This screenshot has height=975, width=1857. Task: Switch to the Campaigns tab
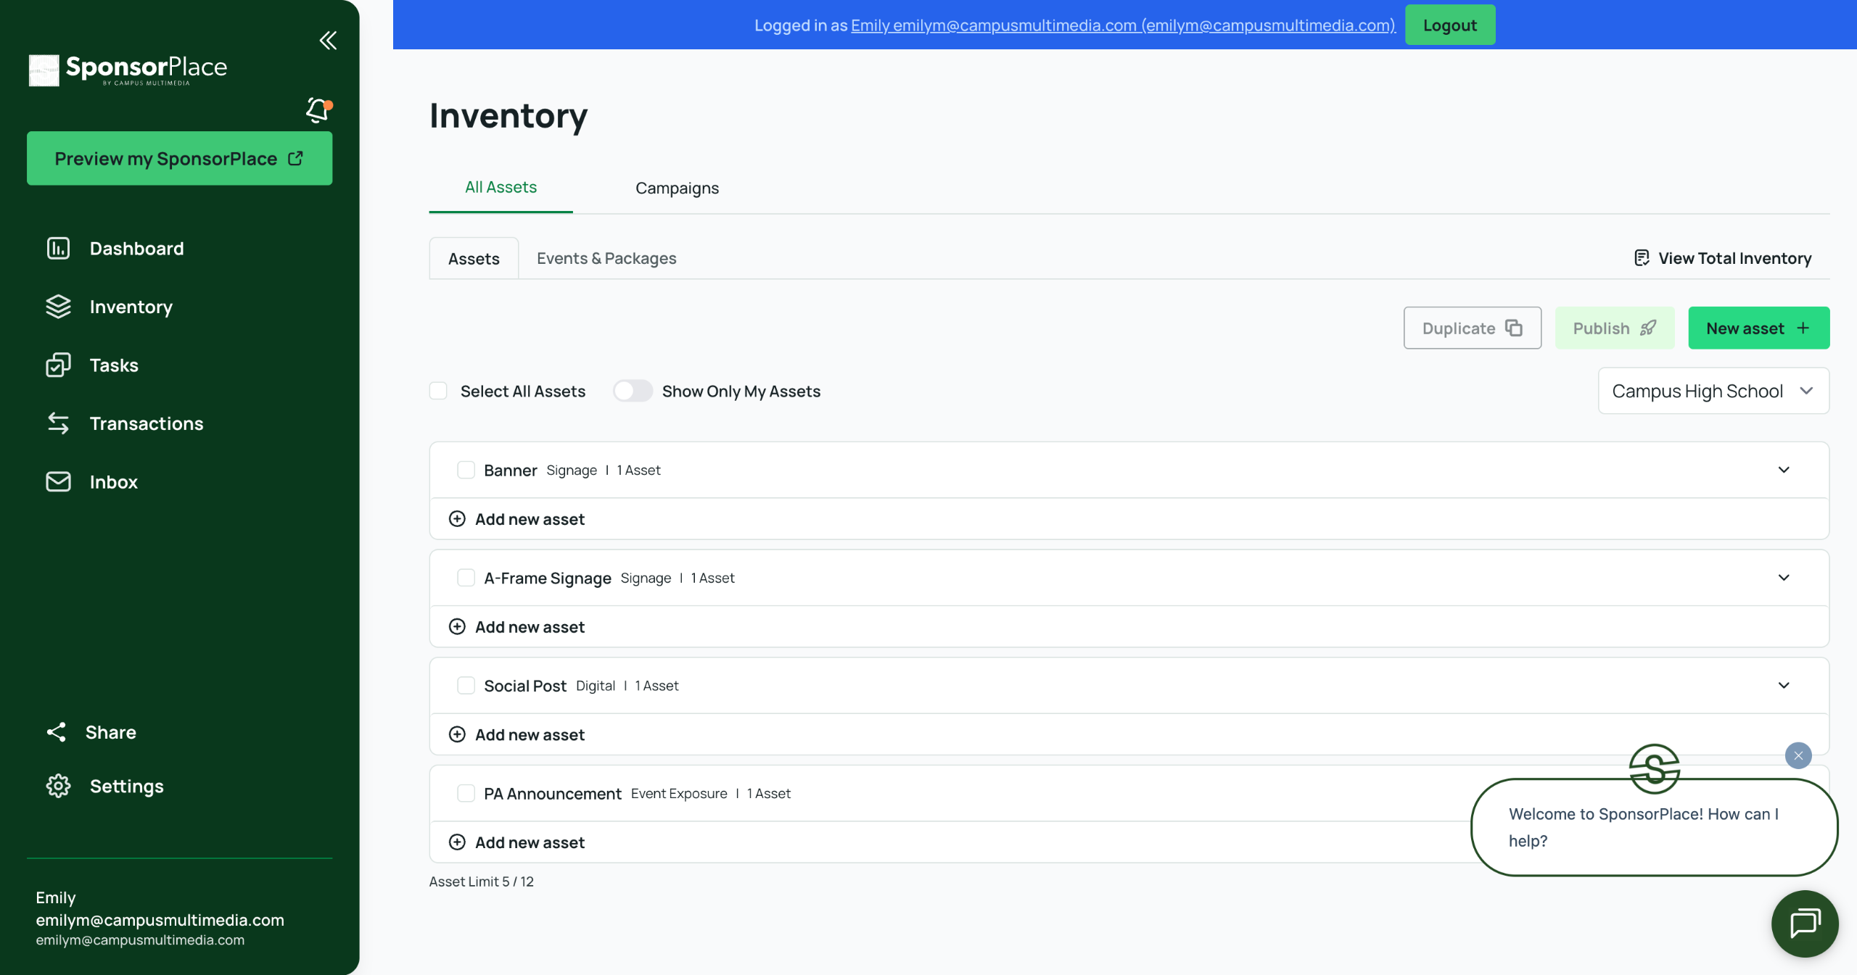pyautogui.click(x=677, y=188)
